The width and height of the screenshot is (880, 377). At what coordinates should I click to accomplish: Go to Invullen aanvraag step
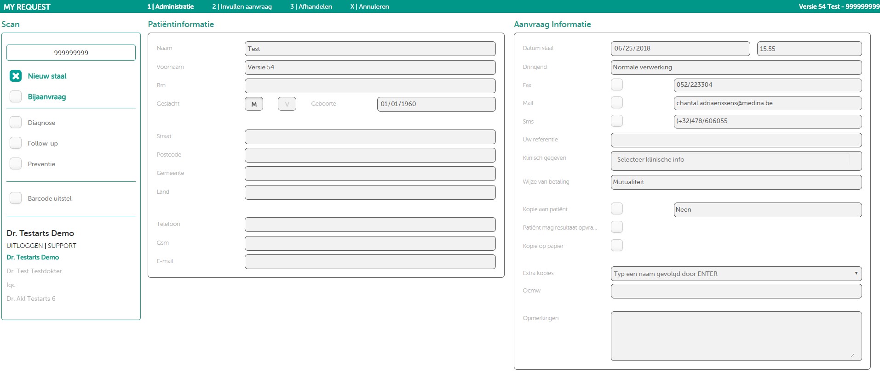pos(242,6)
